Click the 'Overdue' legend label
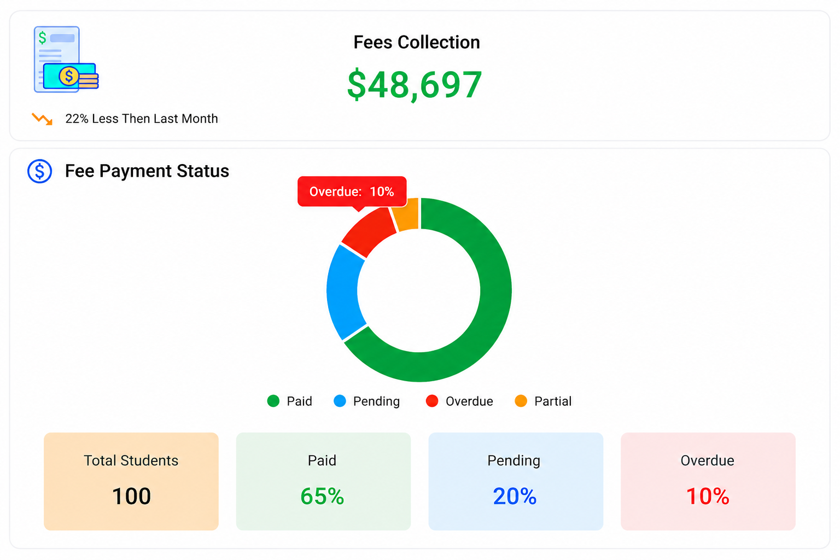 [469, 401]
